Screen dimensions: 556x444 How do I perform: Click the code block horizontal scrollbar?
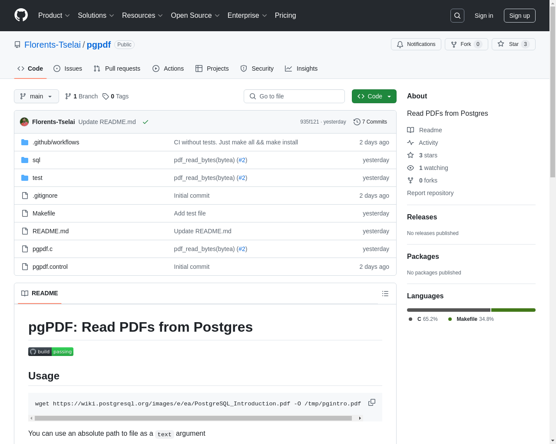[x=193, y=418]
